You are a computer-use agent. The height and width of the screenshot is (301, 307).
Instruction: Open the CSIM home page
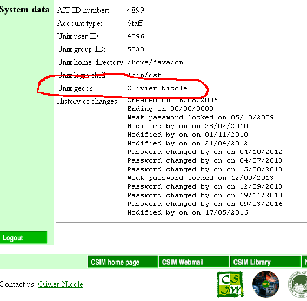pyautogui.click(x=123, y=262)
